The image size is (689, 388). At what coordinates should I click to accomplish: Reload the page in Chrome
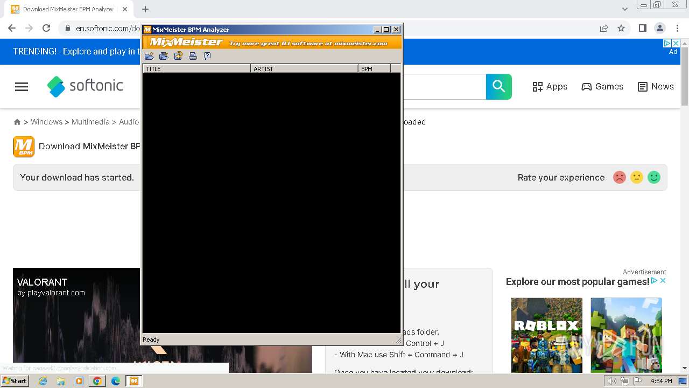pyautogui.click(x=46, y=29)
